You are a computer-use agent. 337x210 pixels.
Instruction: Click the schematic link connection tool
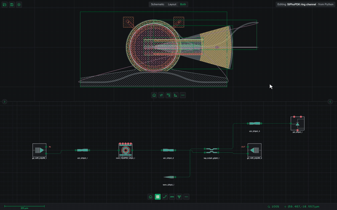click(172, 197)
